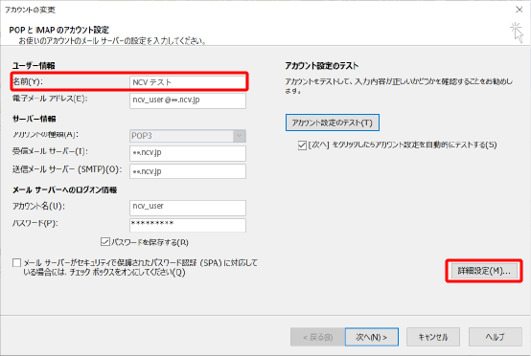Click the ヘルプ button
The width and height of the screenshot is (531, 356).
[x=496, y=337]
